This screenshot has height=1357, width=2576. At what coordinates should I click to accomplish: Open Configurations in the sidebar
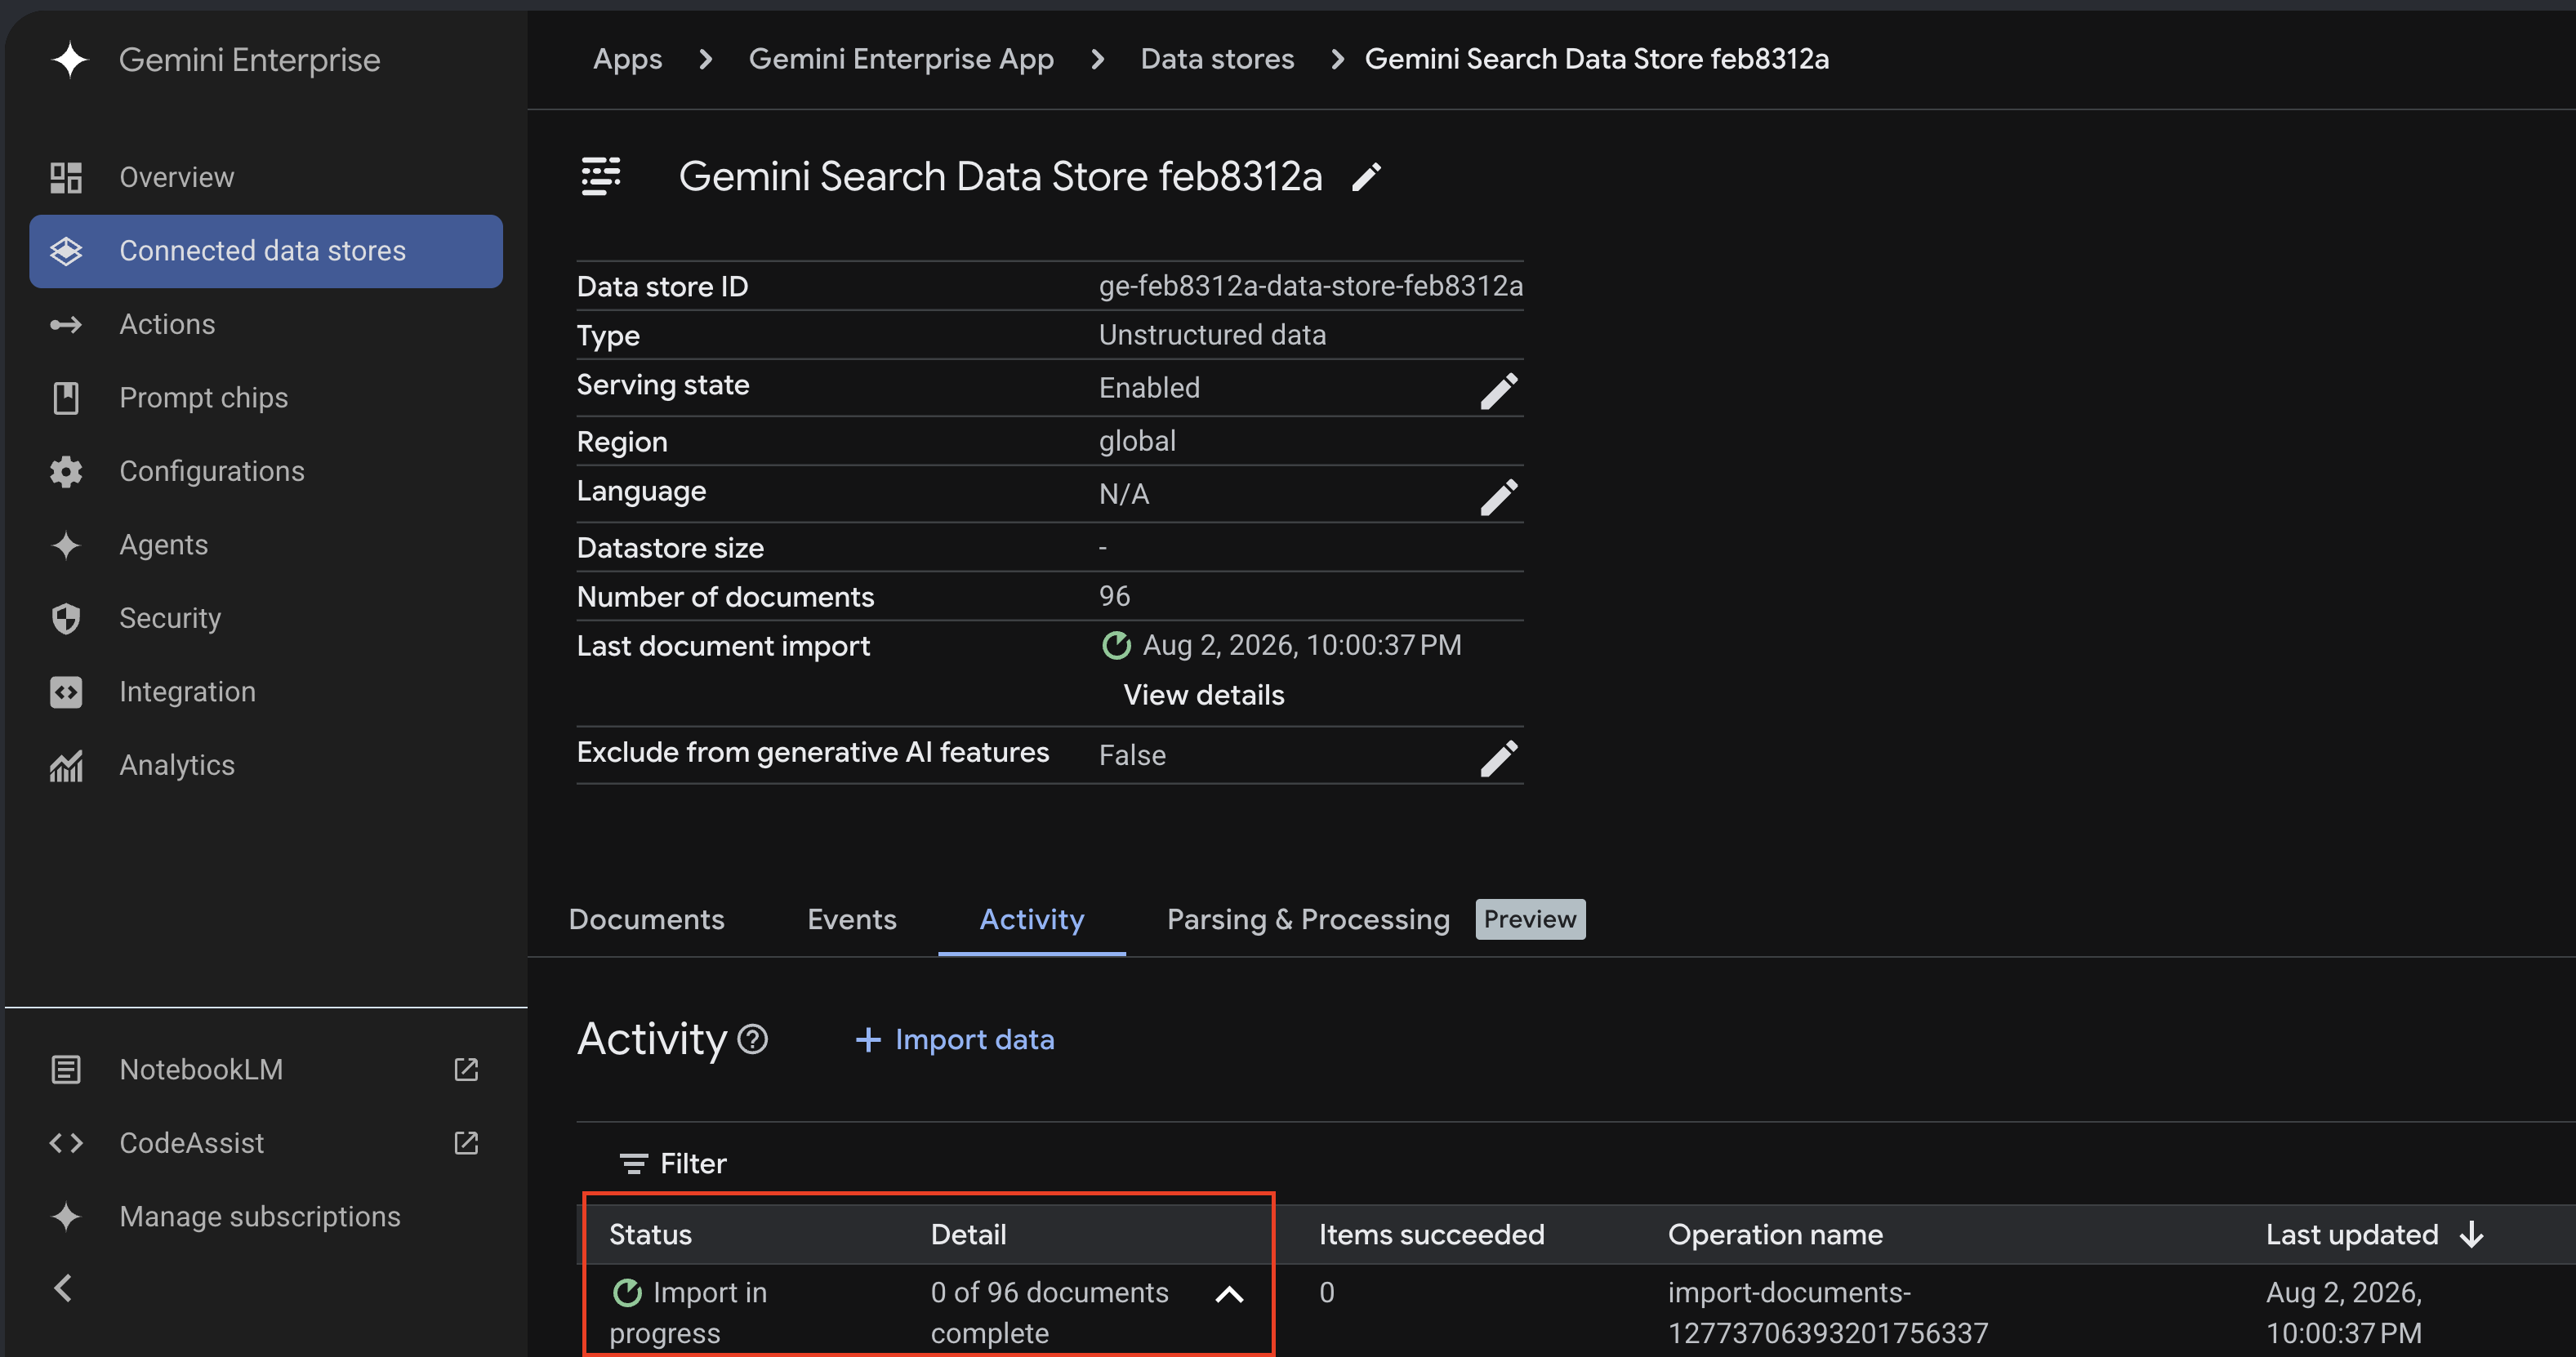click(266, 471)
